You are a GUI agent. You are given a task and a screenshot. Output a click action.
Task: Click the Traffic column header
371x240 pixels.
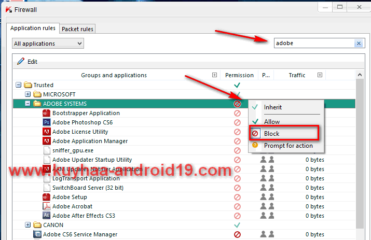[x=297, y=75]
